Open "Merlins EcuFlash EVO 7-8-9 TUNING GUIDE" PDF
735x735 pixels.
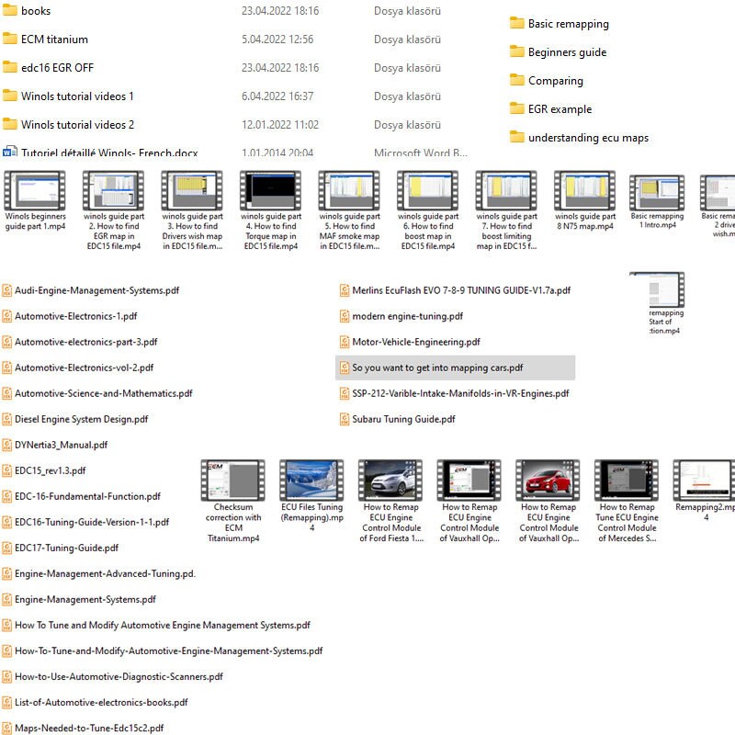coord(454,288)
